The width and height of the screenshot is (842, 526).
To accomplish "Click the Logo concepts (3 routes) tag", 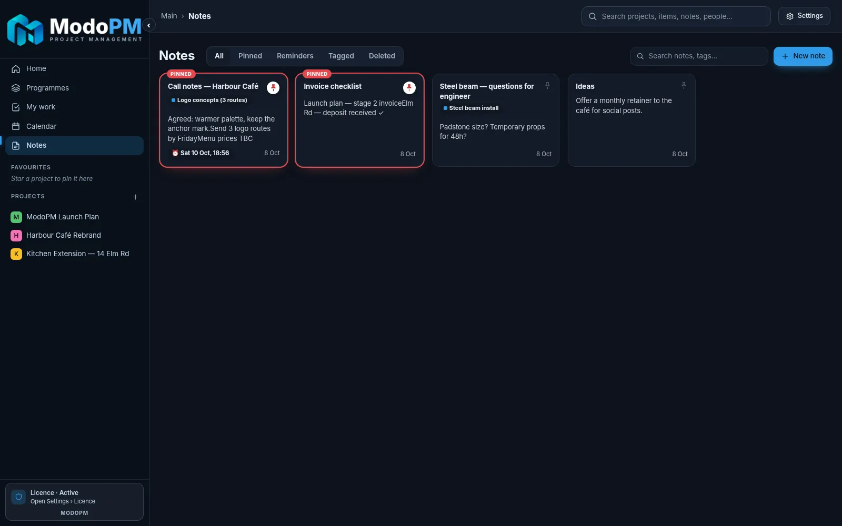I will (209, 100).
